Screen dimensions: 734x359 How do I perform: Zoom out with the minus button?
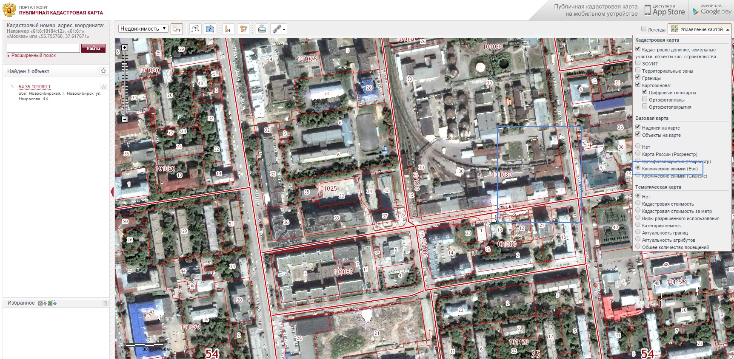pyautogui.click(x=125, y=119)
